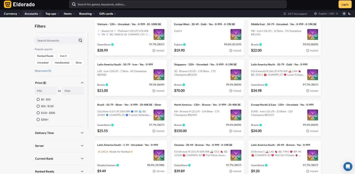The image size is (355, 174).
Task: Click the Search Accounts magnifier icon
Action: coord(80,40)
